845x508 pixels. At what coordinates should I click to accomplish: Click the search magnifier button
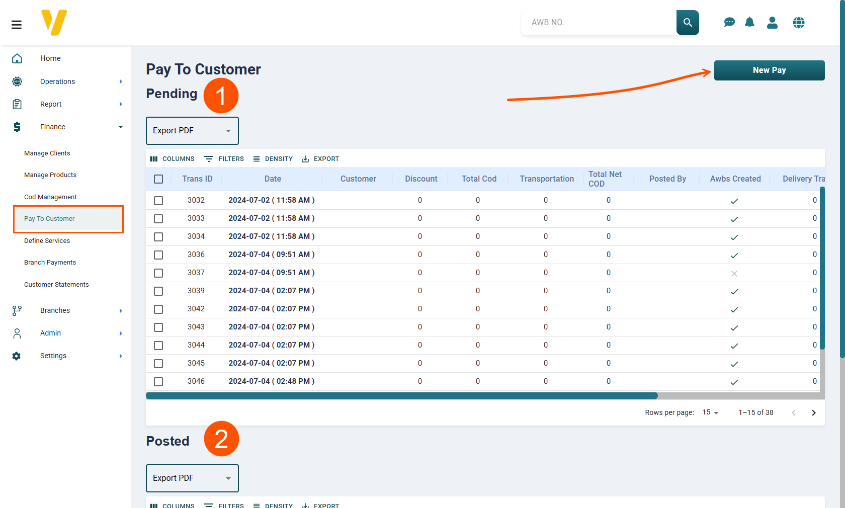point(688,23)
